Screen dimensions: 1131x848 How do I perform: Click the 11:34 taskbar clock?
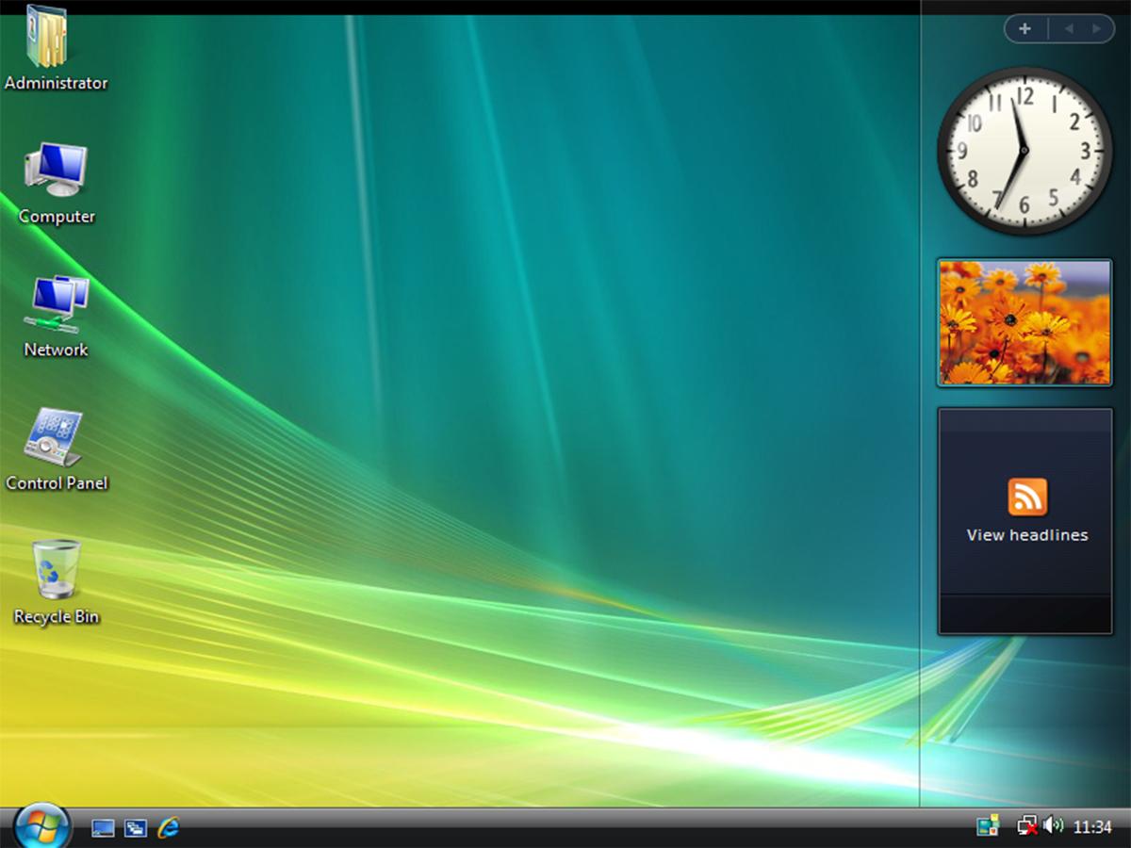(1092, 827)
